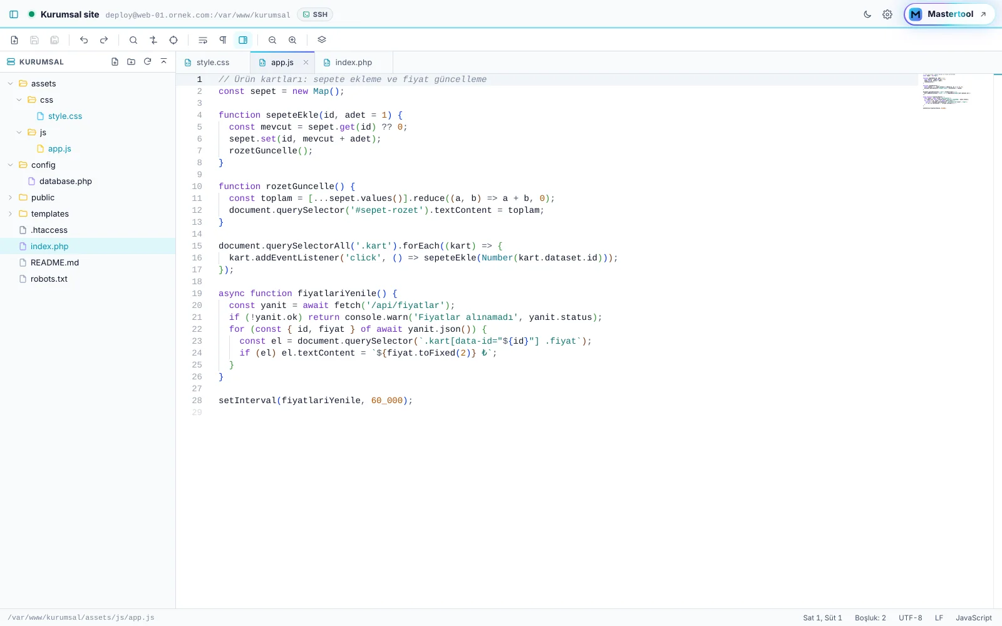Collapse the js folder
Viewport: 1002px width, 626px height.
[19, 133]
